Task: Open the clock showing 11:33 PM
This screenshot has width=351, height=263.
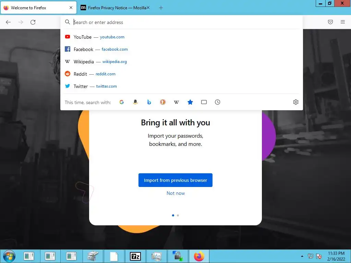Action: pyautogui.click(x=336, y=256)
